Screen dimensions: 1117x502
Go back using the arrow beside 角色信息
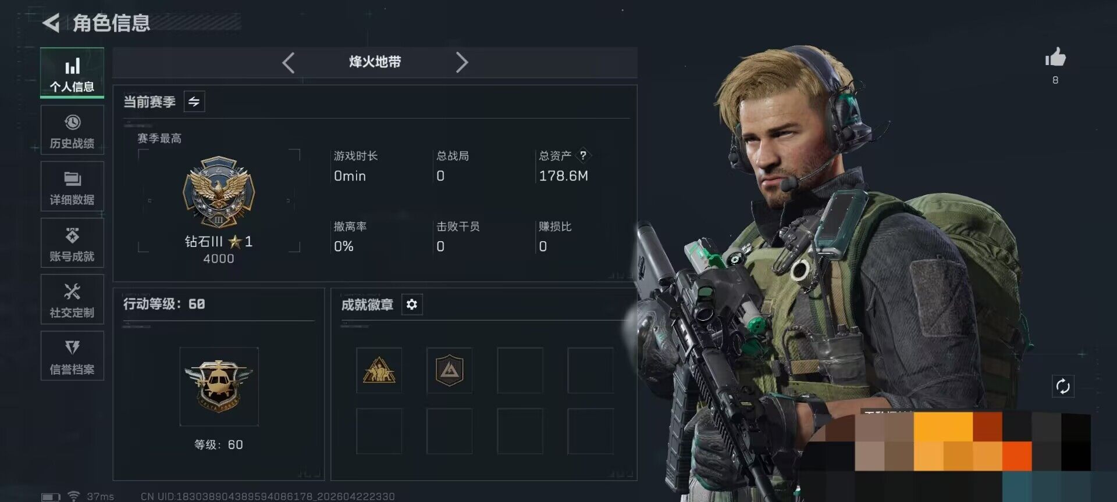click(51, 23)
